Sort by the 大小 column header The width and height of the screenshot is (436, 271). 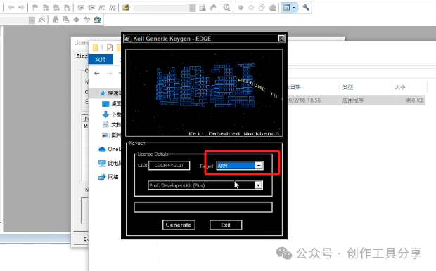tap(400, 87)
